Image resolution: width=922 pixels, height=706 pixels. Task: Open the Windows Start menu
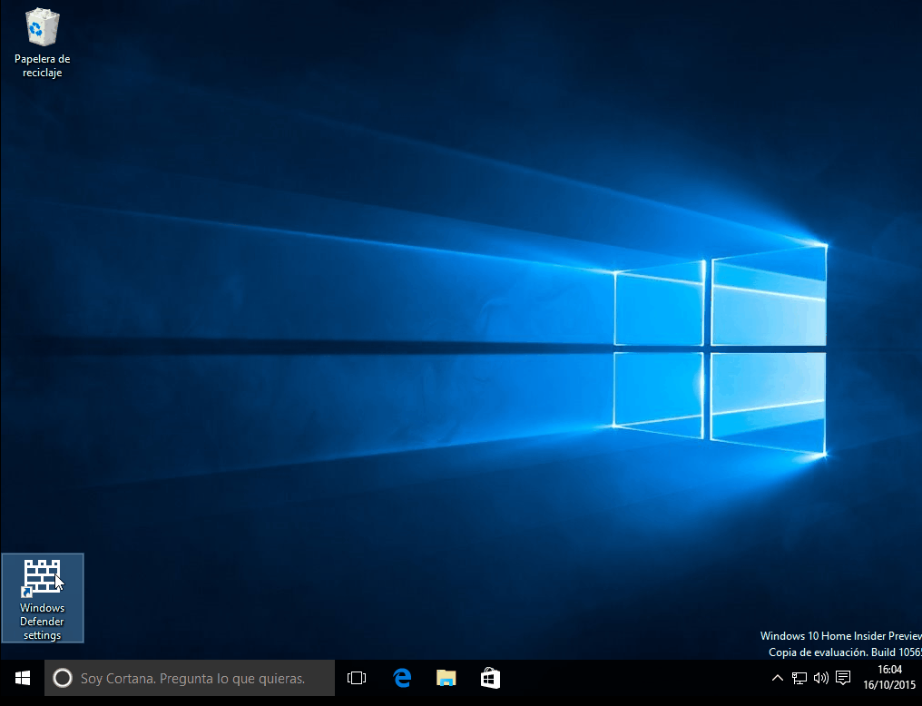[x=23, y=679]
